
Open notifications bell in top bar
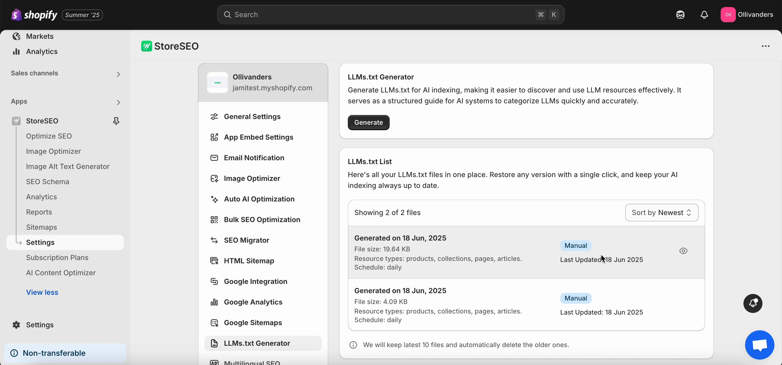click(704, 15)
